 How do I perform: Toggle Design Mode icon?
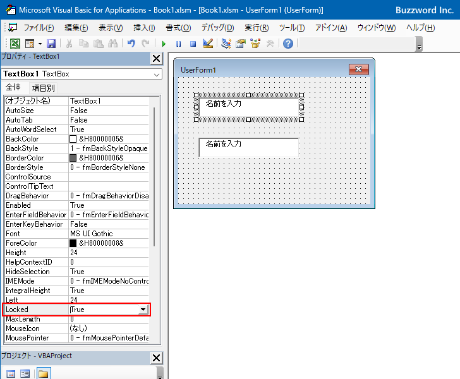point(208,44)
